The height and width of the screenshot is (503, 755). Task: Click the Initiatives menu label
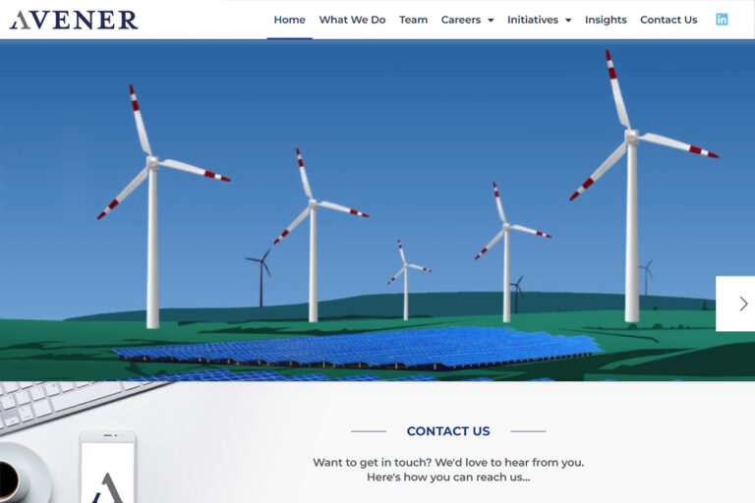[x=532, y=20]
